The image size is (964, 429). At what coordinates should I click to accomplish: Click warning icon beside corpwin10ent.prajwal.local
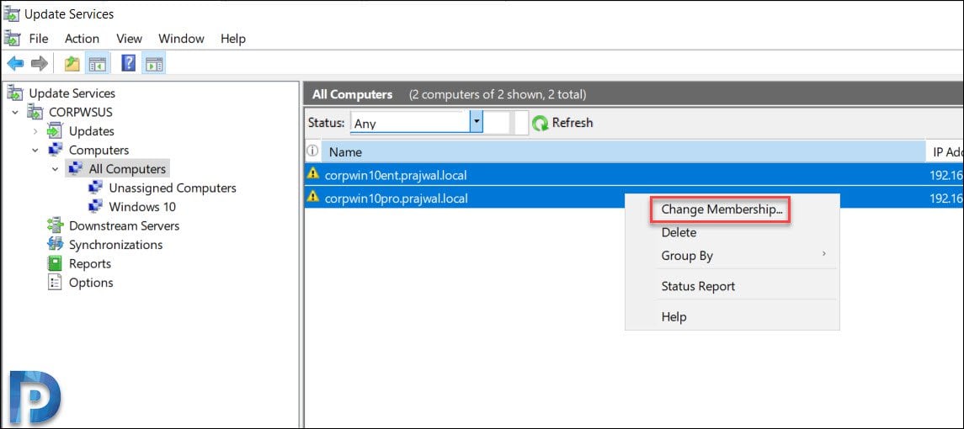313,175
